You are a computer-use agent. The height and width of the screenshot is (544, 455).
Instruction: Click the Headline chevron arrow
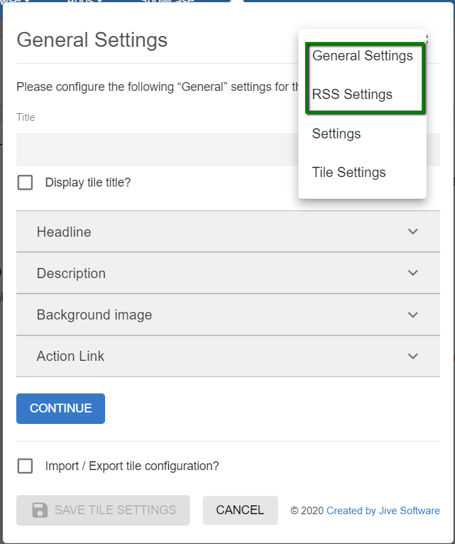tap(413, 231)
